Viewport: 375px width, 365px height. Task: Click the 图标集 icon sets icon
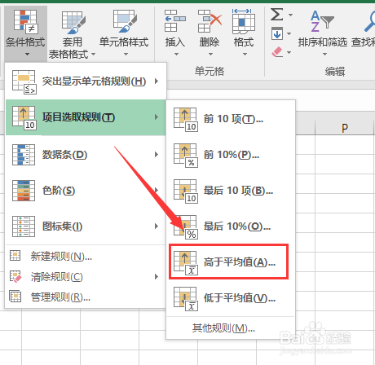pos(24,226)
